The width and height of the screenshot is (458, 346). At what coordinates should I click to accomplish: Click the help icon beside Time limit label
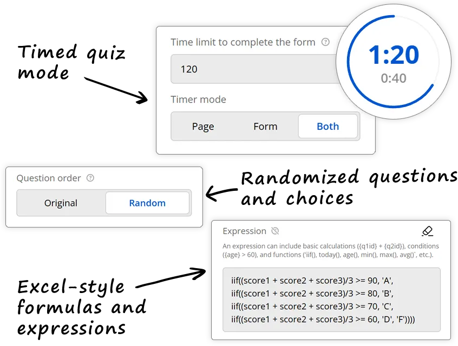(325, 42)
